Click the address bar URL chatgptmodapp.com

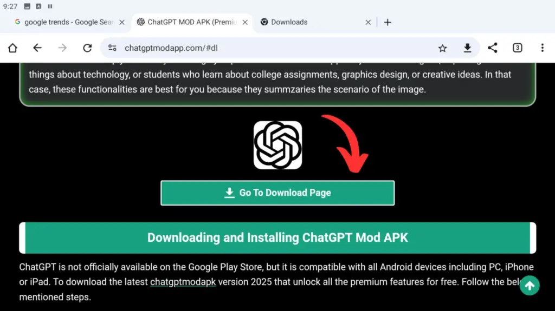tap(171, 48)
